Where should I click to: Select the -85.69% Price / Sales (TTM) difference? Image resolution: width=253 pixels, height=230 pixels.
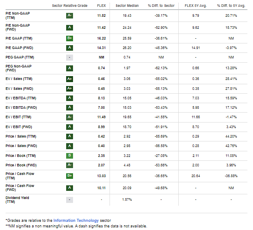point(161,136)
